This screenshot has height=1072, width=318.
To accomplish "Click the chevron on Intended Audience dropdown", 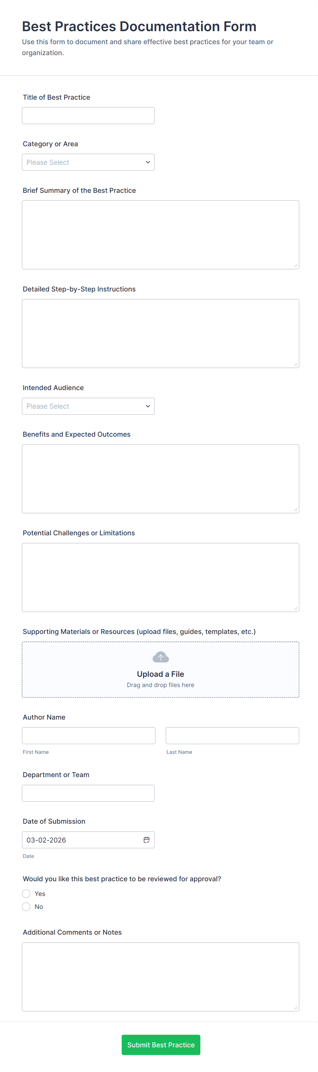I will pyautogui.click(x=148, y=406).
